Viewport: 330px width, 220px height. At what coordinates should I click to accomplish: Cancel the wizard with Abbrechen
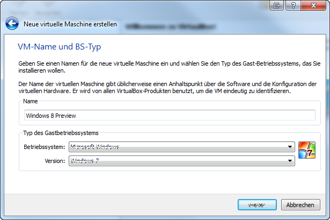pyautogui.click(x=300, y=205)
